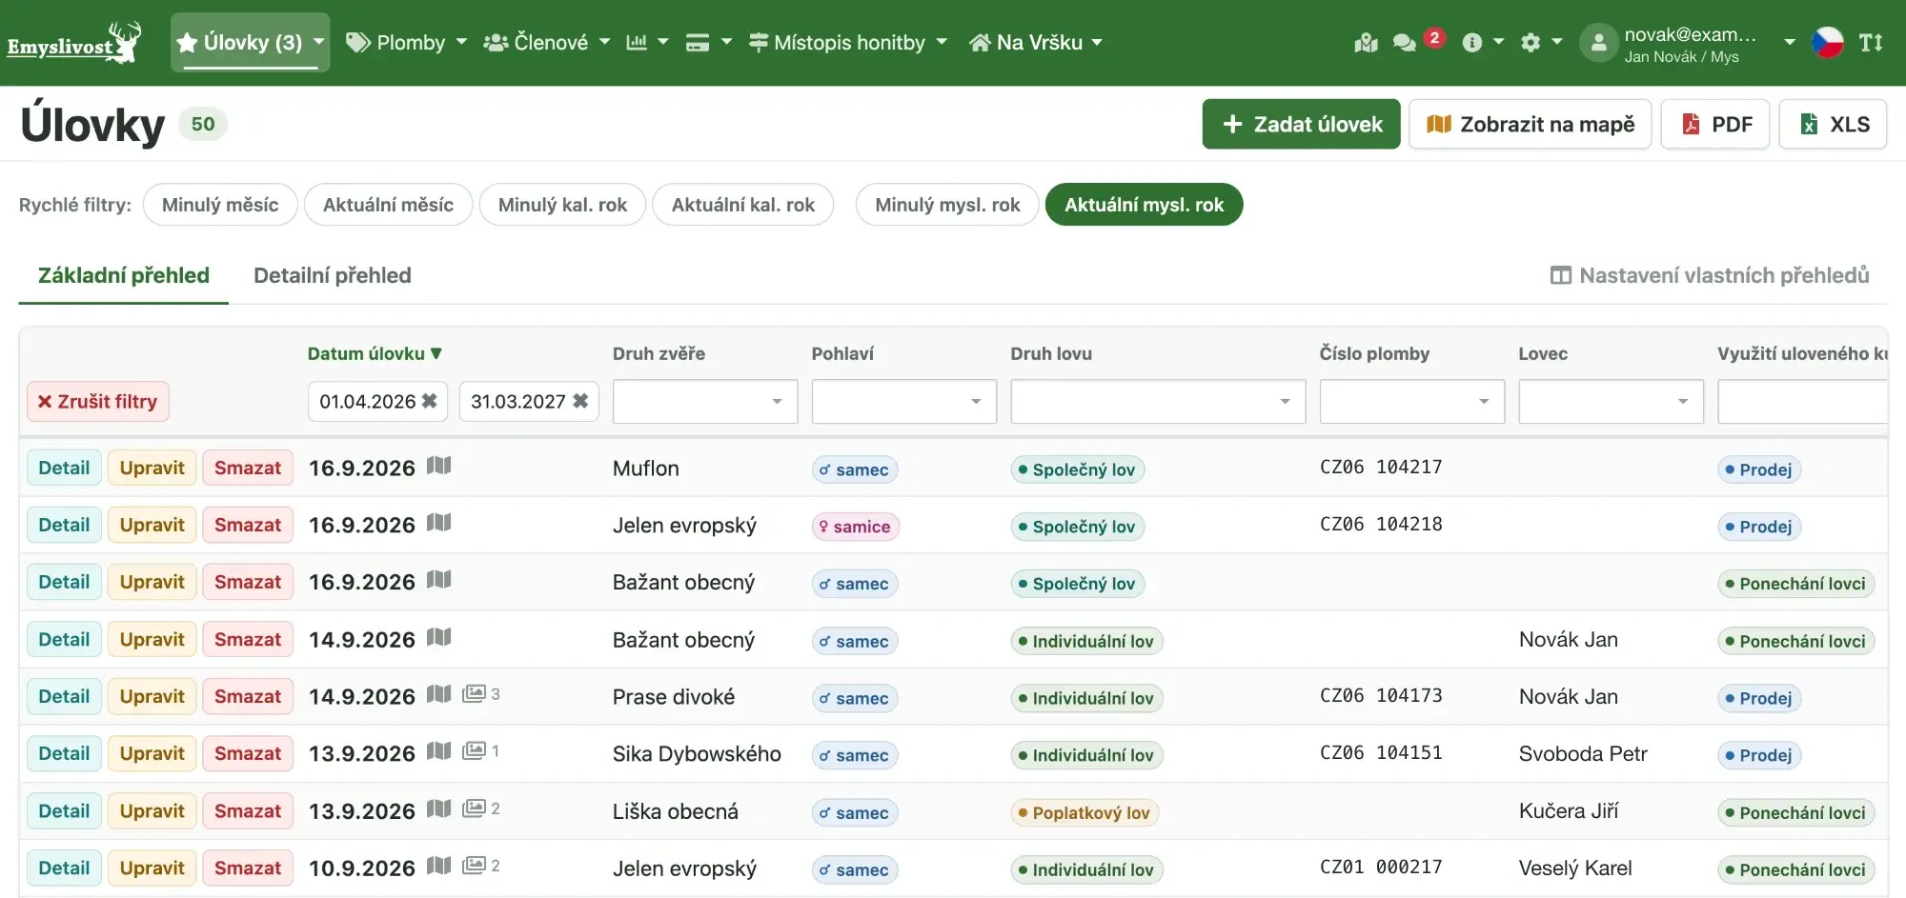Open Pohlaví filter dropdown
The width and height of the screenshot is (1906, 898).
904,401
